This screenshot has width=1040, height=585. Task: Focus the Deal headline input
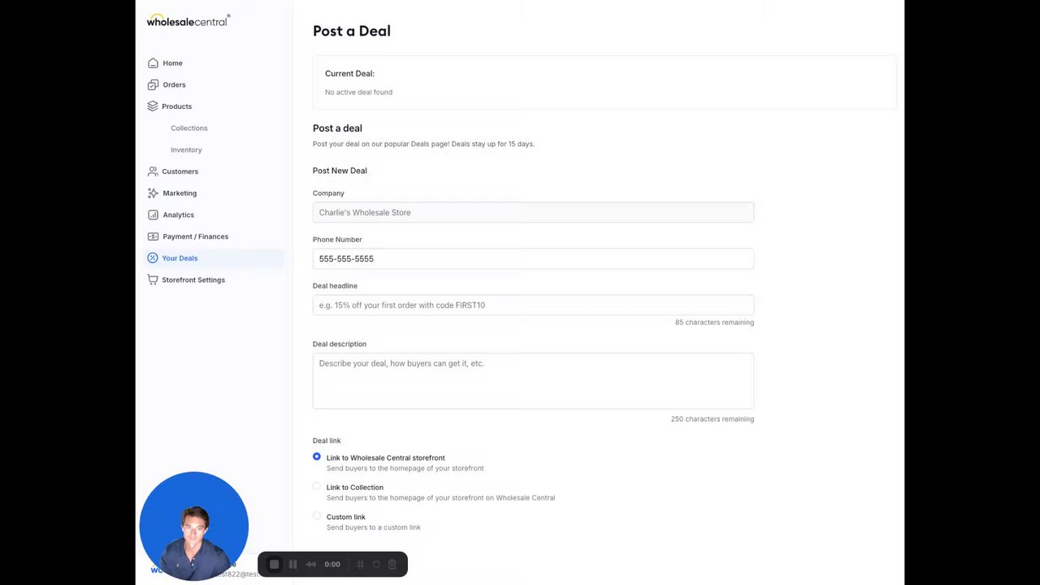click(x=533, y=305)
